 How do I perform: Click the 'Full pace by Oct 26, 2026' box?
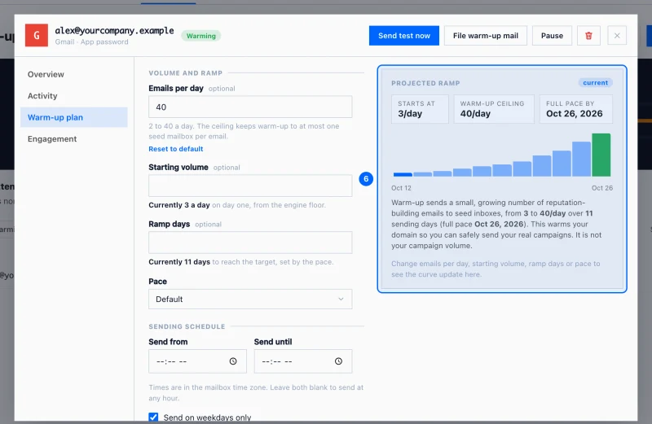click(x=576, y=109)
